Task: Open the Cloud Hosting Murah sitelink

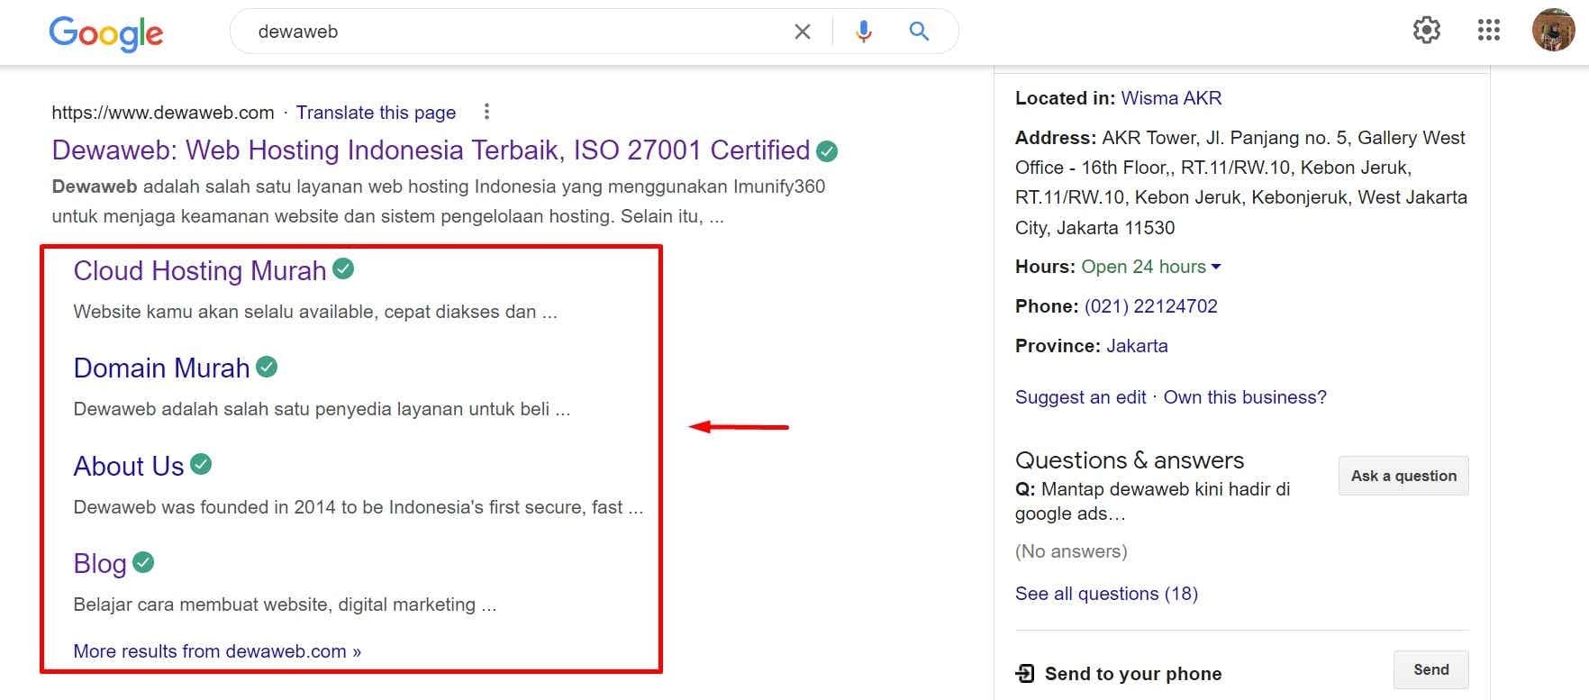Action: coord(200,271)
